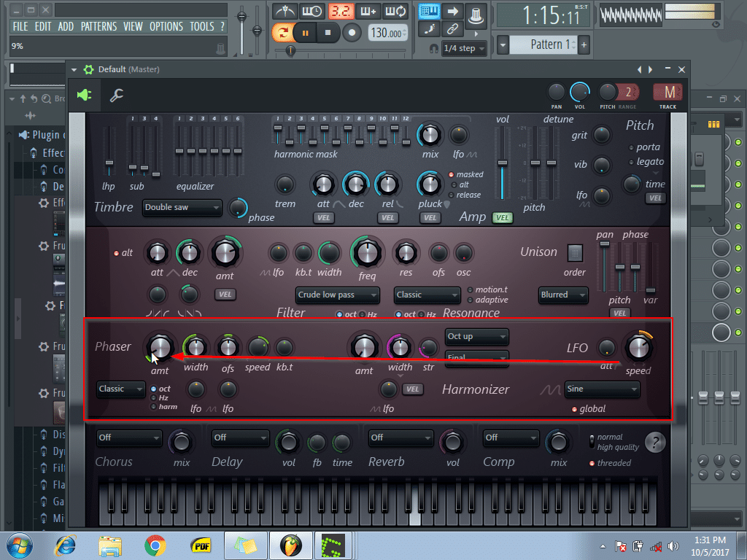Toggle the 3.2 countdown before recording icon
Screen dimensions: 747x560
coord(340,11)
